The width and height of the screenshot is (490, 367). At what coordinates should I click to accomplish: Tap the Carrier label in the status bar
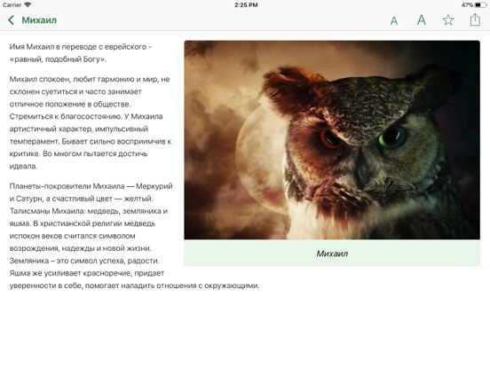tap(12, 5)
